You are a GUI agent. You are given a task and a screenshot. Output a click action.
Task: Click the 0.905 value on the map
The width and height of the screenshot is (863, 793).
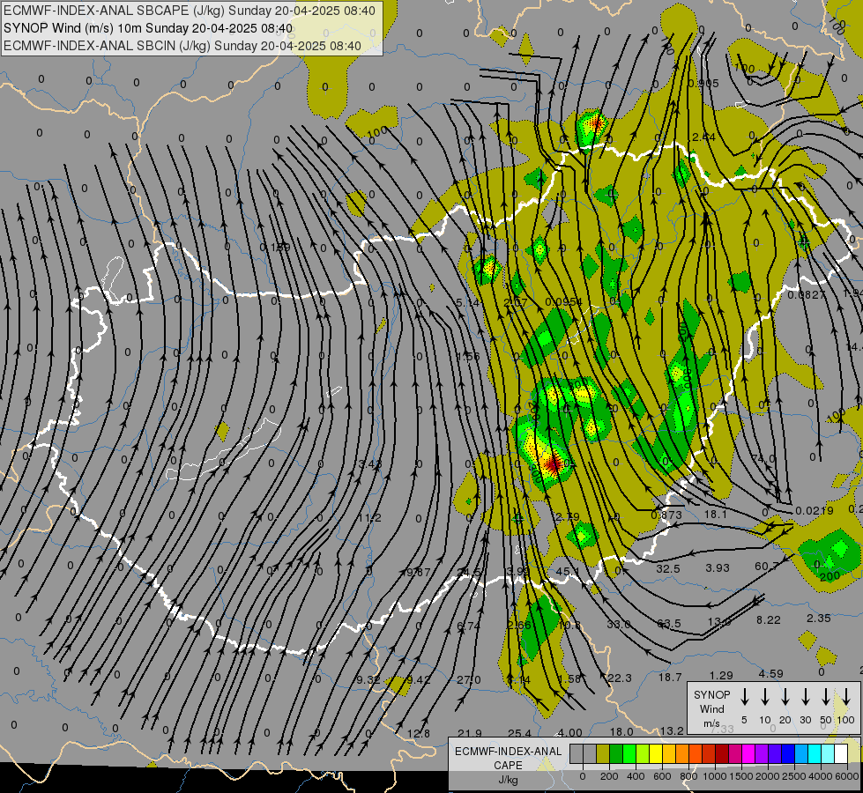coord(703,84)
